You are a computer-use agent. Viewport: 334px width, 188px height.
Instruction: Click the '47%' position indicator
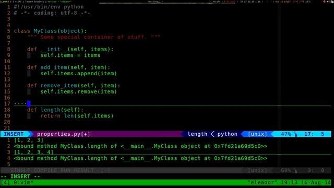(285, 134)
